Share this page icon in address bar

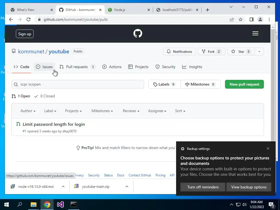(x=232, y=19)
